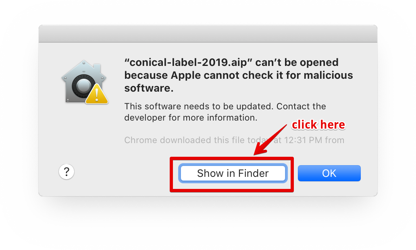
Task: Click the Show in Finder button
Action: pyautogui.click(x=233, y=173)
